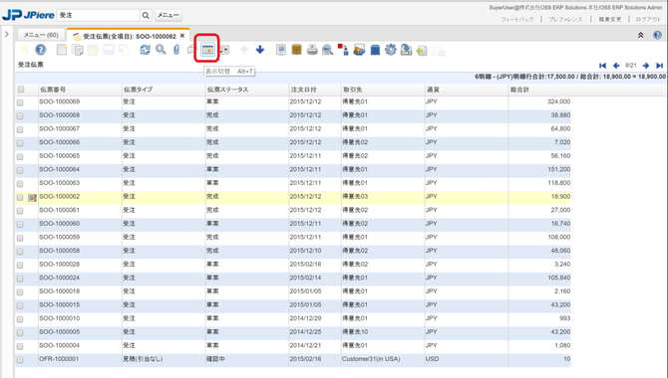This screenshot has width=668, height=378.
Task: Check the box for SOO-1000024
Action: (20, 279)
